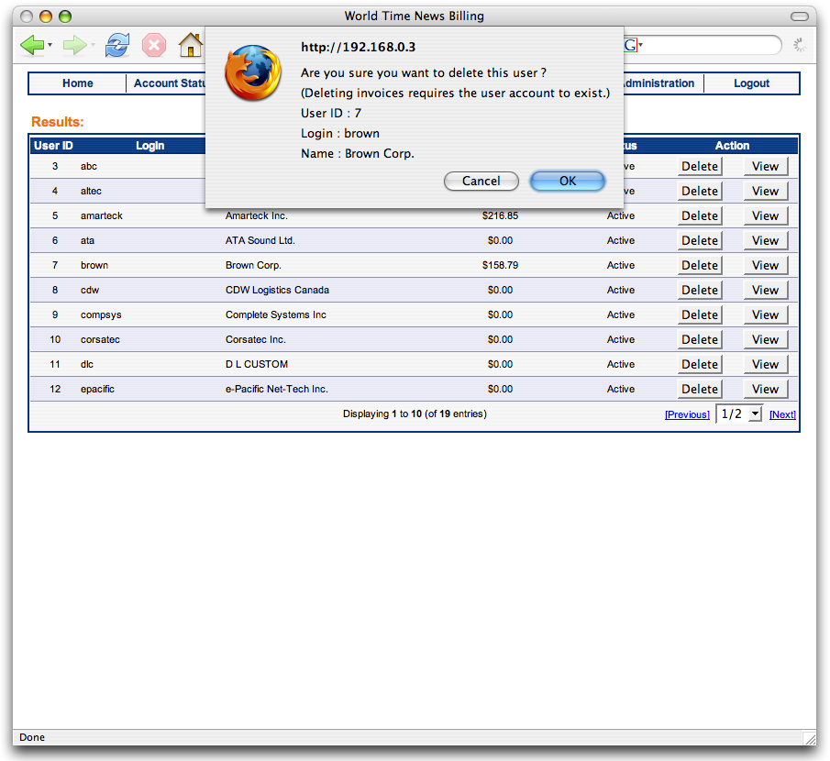830x761 pixels.
Task: Open the Back history dropdown arrow
Action: tap(50, 45)
